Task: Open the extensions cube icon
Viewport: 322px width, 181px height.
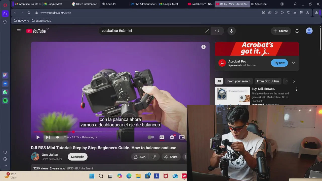Action: click(316, 13)
